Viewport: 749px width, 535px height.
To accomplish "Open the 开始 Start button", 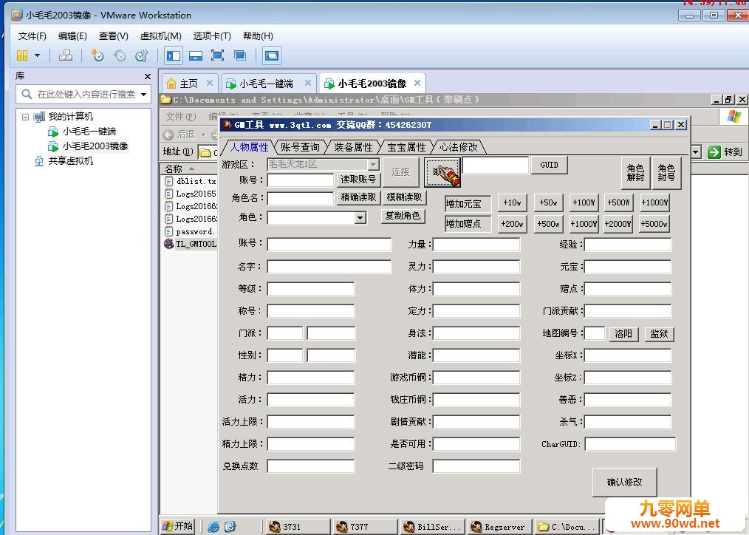I will [177, 526].
